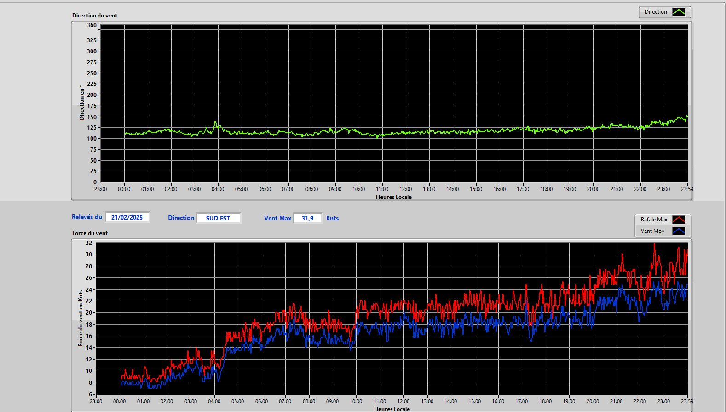Click the 32 value on wind force axis

pos(89,243)
